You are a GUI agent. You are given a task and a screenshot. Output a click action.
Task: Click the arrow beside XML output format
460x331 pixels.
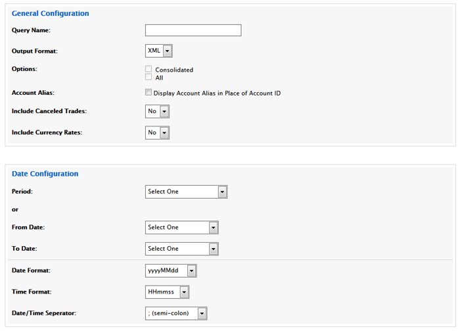coord(167,51)
